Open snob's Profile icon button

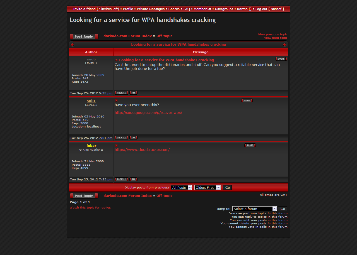121,93
